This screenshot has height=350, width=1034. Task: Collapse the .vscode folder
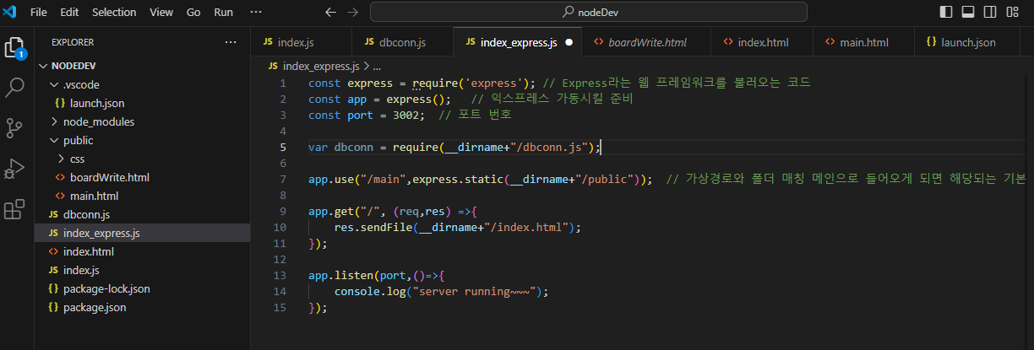coord(143,84)
